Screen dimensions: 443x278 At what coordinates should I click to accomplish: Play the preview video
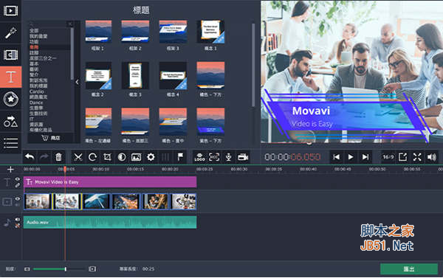351,157
